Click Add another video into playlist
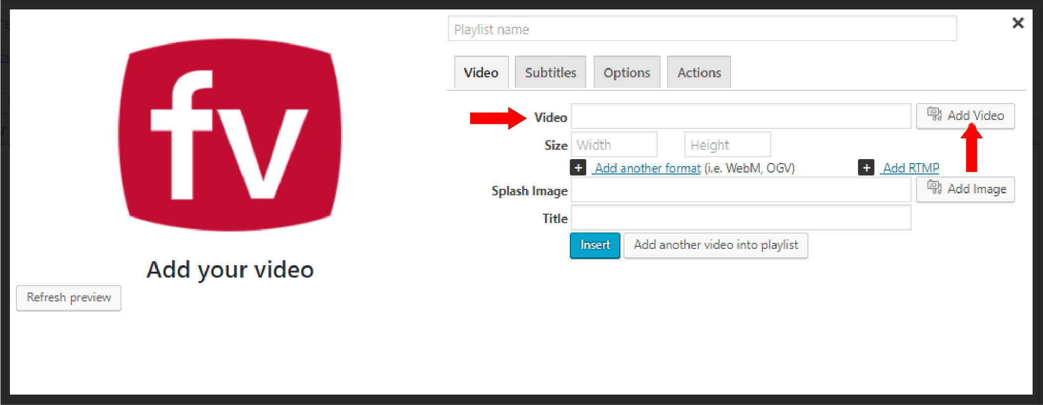 click(716, 245)
